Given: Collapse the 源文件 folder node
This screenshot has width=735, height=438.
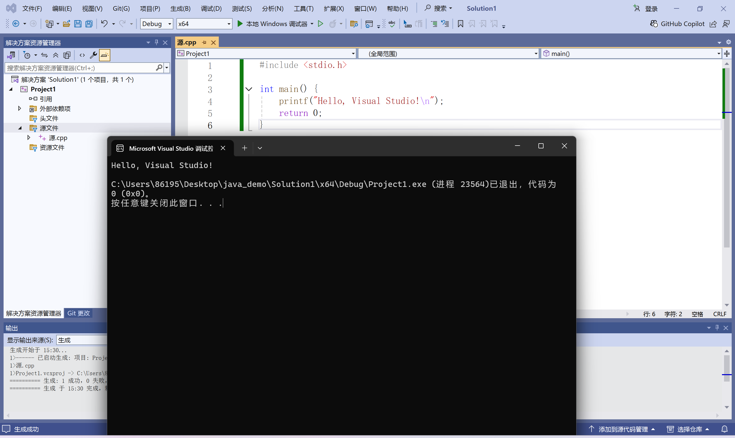Looking at the screenshot, I should (x=20, y=128).
